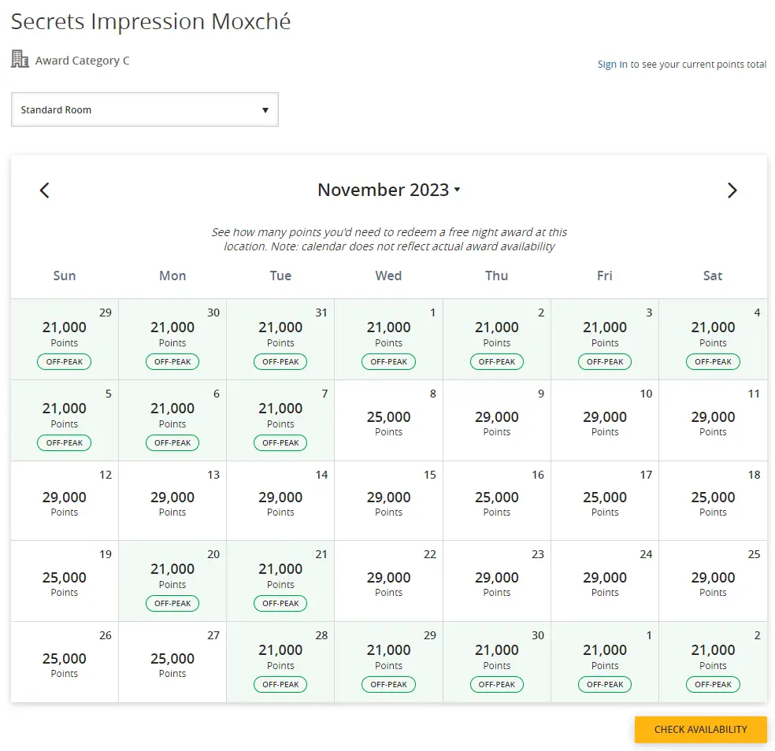
Task: Go to previous month using left arrow
Action: click(45, 191)
